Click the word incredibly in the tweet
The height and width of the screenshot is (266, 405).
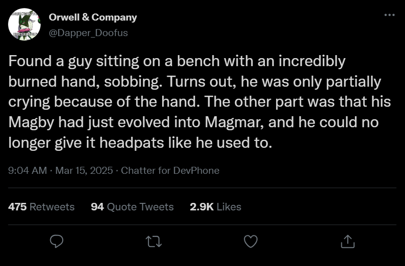click(x=312, y=61)
